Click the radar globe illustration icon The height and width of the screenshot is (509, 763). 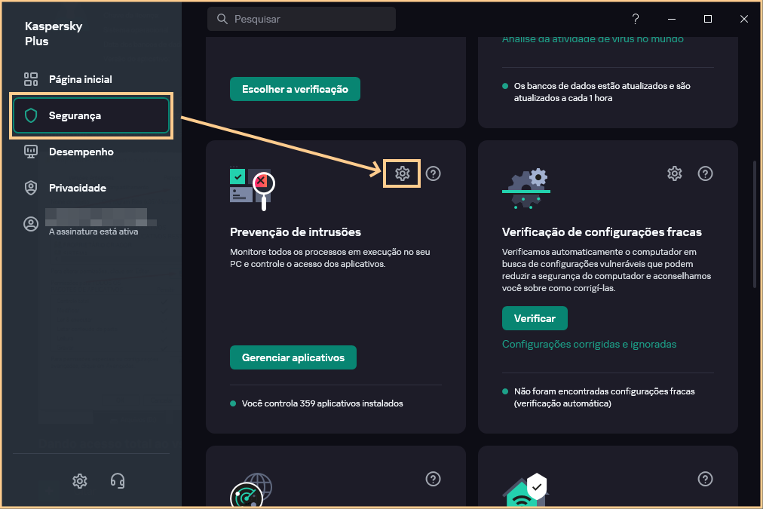coord(250,489)
